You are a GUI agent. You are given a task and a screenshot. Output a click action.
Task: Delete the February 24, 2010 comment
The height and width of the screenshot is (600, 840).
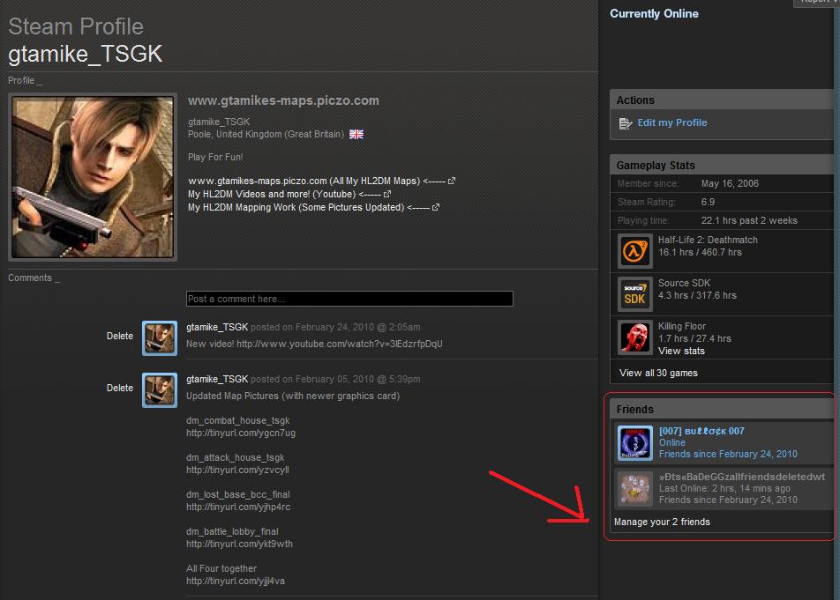tap(120, 336)
